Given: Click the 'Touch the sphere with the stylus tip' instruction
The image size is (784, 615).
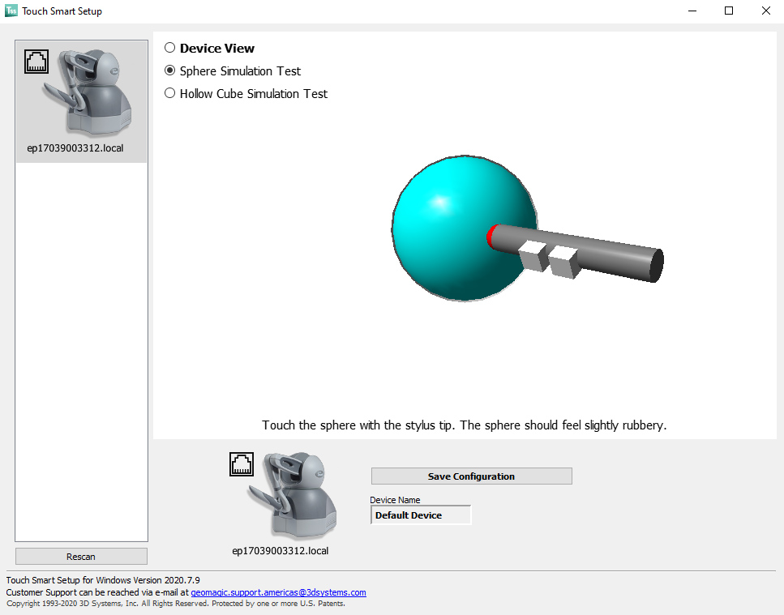Looking at the screenshot, I should point(465,425).
